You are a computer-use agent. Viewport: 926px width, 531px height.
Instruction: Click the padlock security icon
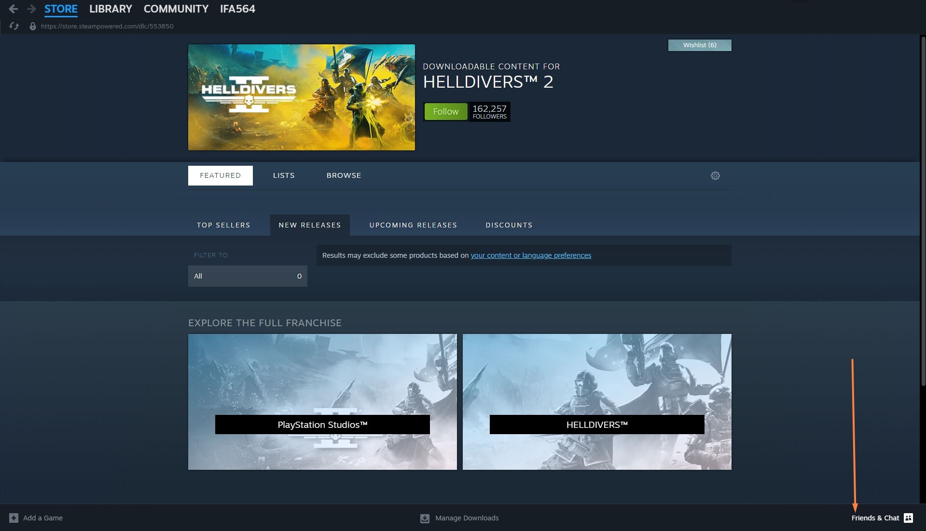[33, 27]
